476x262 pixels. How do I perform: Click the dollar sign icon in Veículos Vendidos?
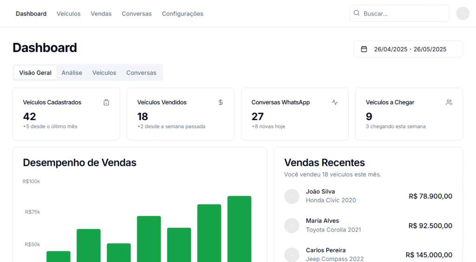(x=220, y=102)
